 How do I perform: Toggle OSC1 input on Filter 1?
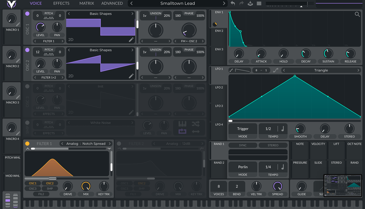coord(33,183)
